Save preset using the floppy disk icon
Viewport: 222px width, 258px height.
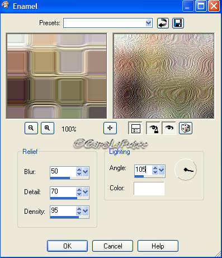point(178,23)
